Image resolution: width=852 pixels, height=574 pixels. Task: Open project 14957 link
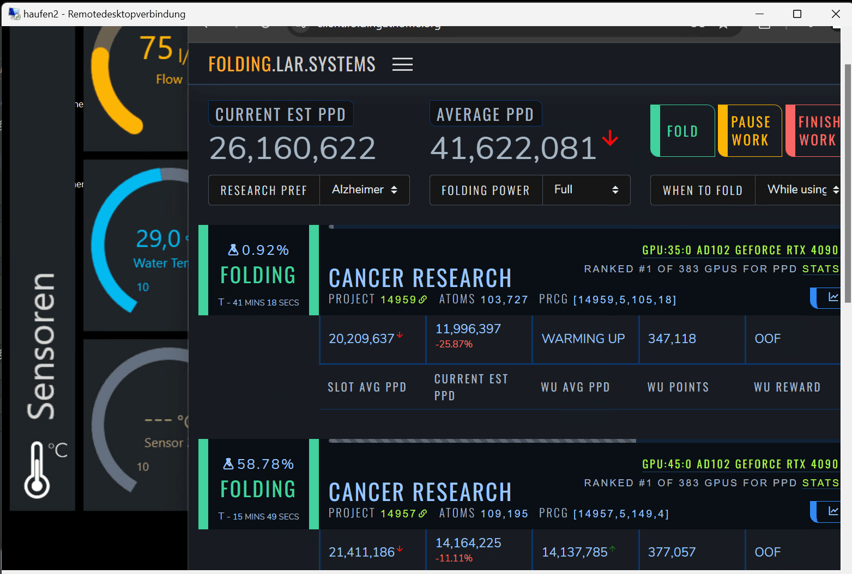(x=398, y=514)
